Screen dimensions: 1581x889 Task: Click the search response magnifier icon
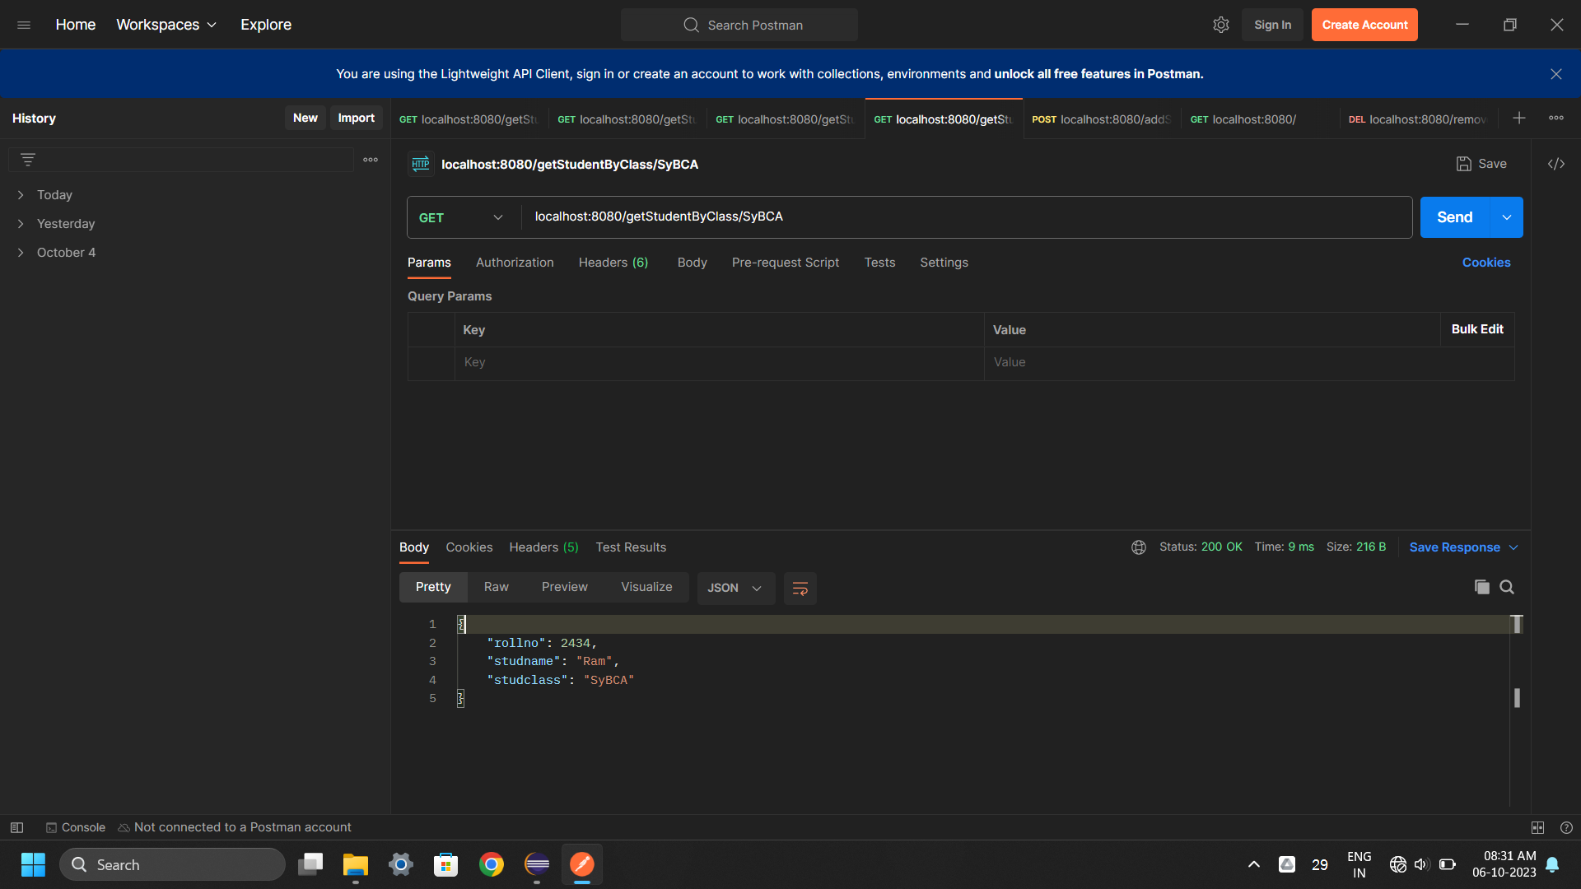[1507, 587]
